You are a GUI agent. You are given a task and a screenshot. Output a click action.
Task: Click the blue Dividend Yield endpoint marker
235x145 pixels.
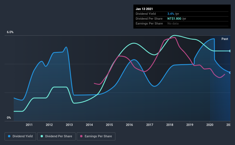click(x=230, y=73)
